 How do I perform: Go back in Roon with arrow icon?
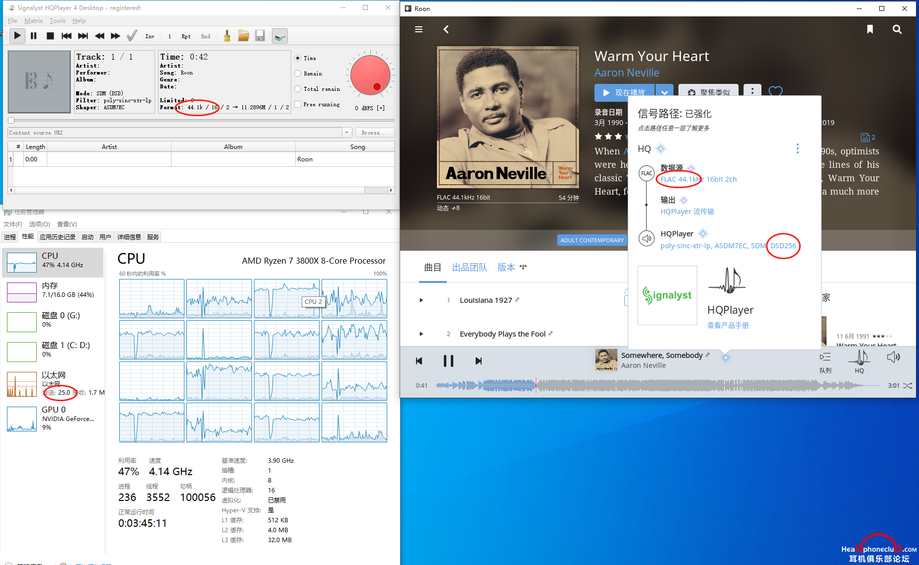(x=446, y=29)
